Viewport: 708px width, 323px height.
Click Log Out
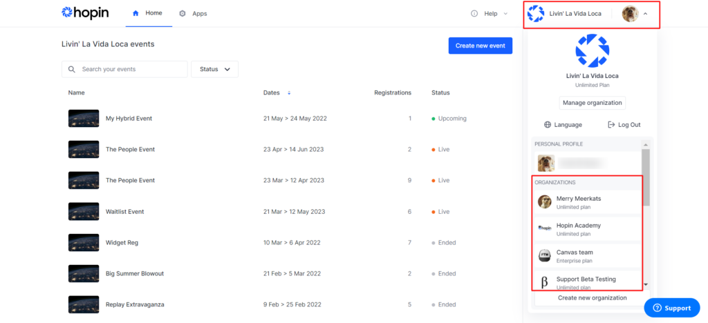point(624,125)
